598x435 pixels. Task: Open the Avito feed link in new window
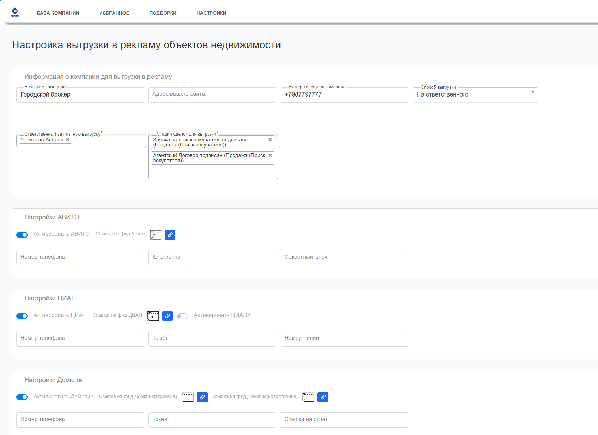[155, 235]
